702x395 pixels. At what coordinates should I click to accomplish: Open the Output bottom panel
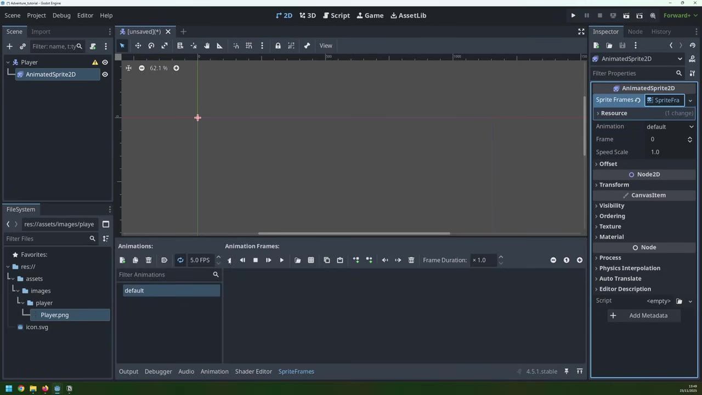tap(129, 371)
